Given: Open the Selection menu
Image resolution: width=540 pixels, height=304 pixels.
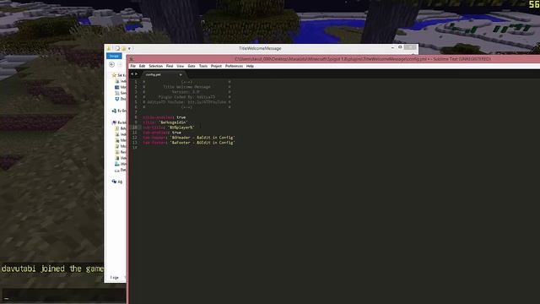Looking at the screenshot, I should click(155, 66).
